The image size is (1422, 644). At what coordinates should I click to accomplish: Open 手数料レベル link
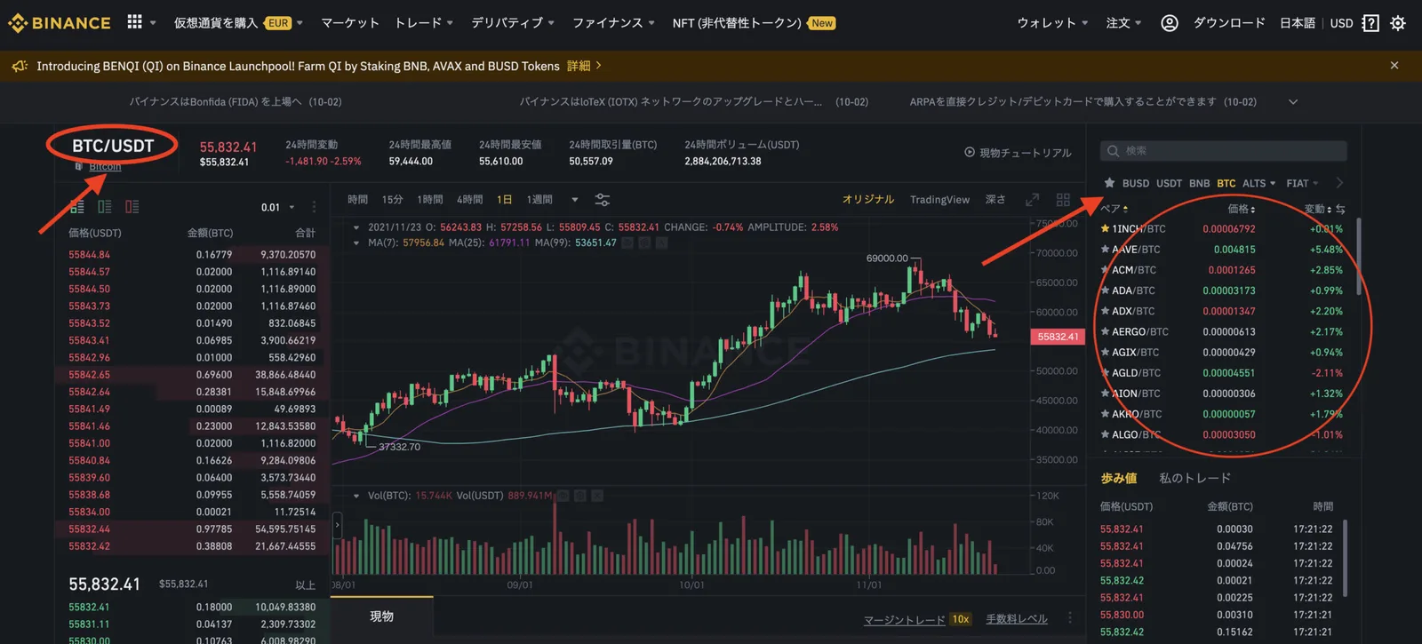(x=1017, y=619)
